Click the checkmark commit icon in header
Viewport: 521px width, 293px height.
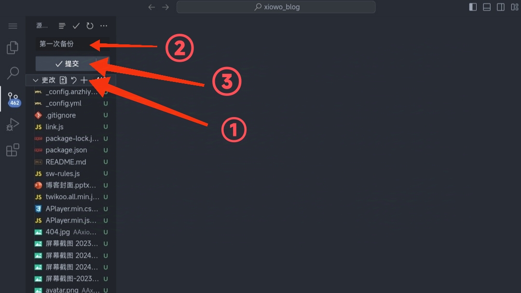(x=76, y=26)
